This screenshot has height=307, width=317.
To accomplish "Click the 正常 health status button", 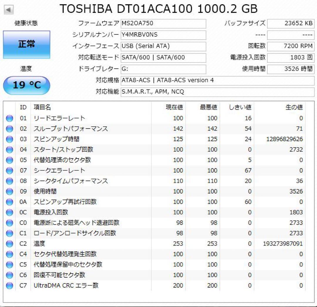I will point(26,44).
